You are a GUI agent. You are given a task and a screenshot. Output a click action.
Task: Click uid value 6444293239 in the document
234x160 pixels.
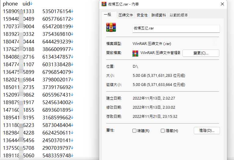[56, 42]
